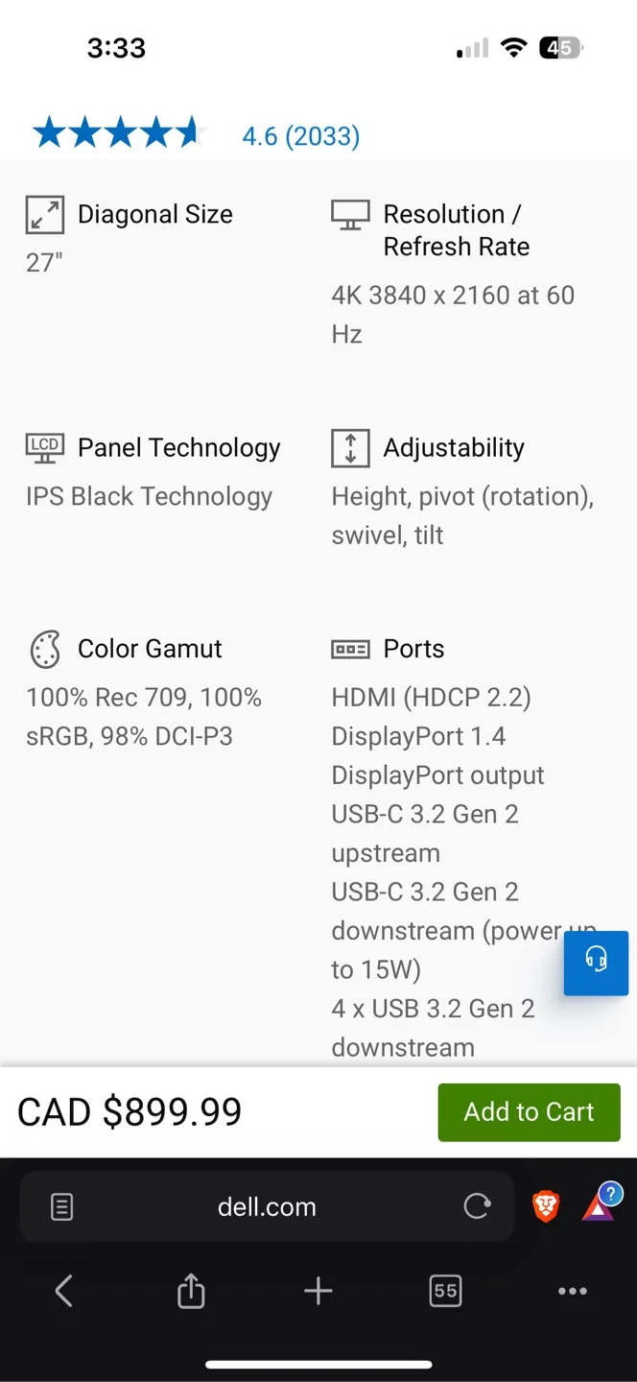Click the Brave Shields lion icon

click(x=545, y=1206)
